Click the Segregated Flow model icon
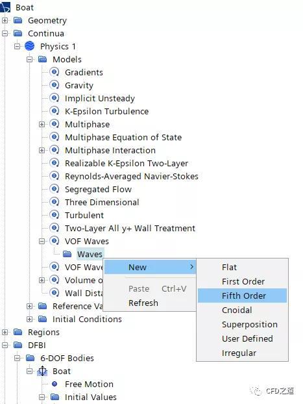The width and height of the screenshot is (303, 404). click(x=55, y=189)
